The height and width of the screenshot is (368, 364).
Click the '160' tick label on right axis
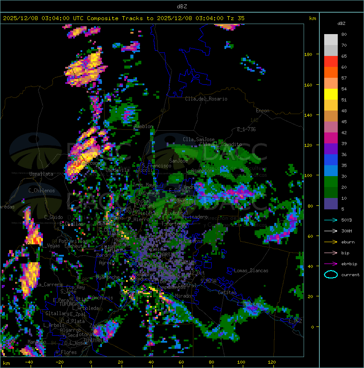point(308,85)
